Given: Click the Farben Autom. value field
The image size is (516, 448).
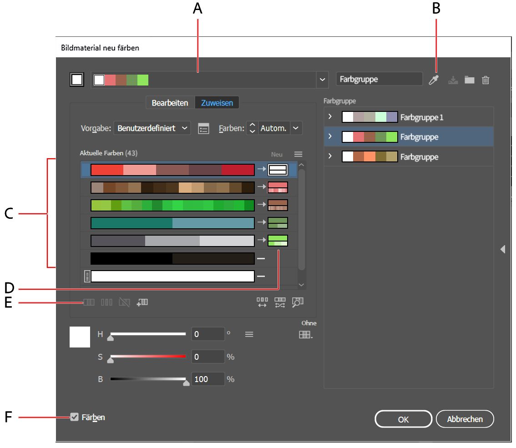Looking at the screenshot, I should [x=274, y=128].
